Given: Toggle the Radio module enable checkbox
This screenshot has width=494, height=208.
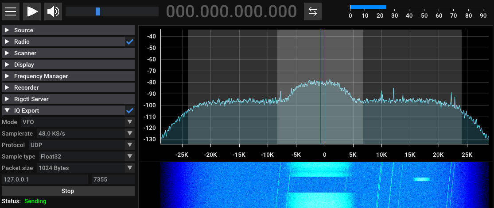Looking at the screenshot, I should click(130, 42).
